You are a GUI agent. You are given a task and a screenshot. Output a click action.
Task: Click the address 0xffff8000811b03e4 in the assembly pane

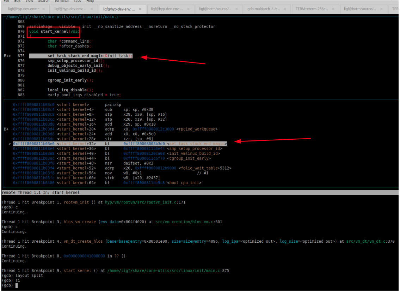34,149
